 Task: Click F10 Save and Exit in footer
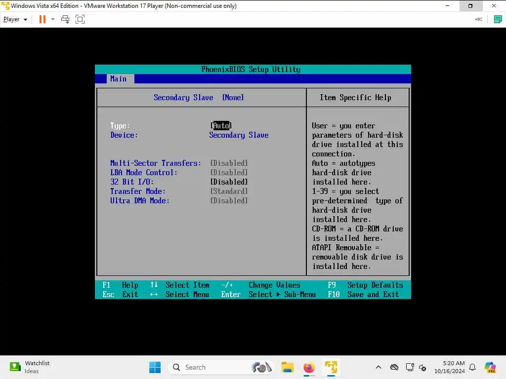[x=363, y=294]
